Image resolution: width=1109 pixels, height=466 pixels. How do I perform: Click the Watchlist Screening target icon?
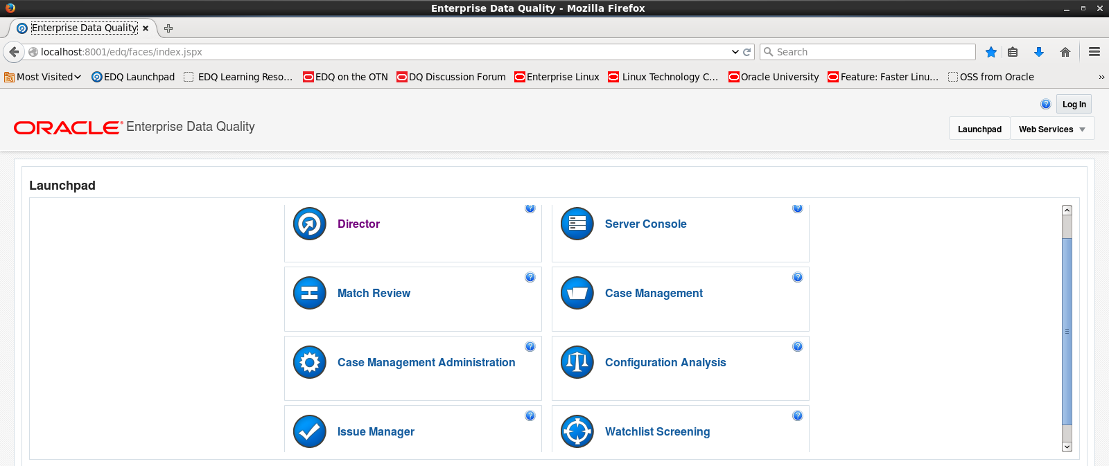pyautogui.click(x=577, y=431)
